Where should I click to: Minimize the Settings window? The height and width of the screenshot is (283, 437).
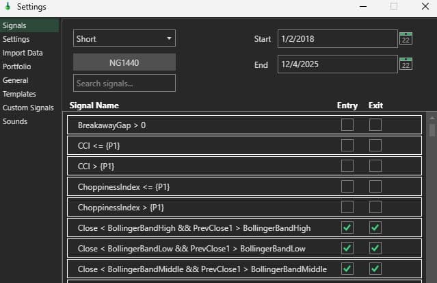(x=363, y=6)
